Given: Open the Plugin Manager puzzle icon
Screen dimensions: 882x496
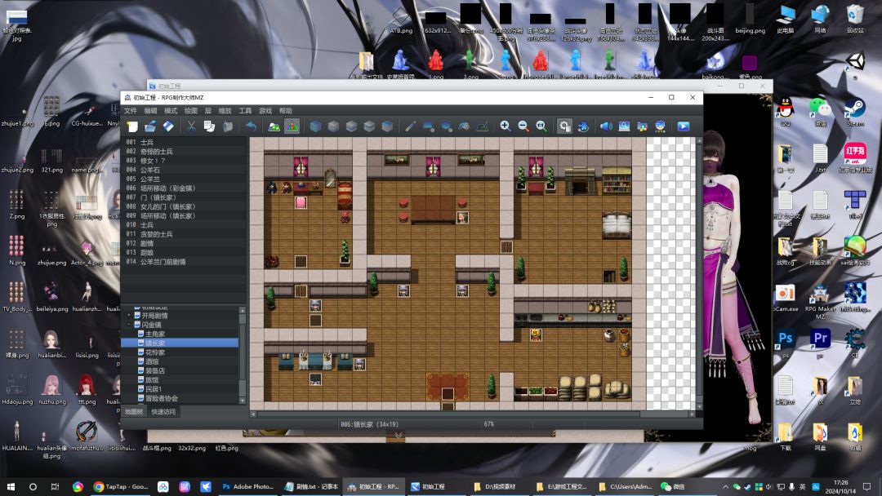Looking at the screenshot, I should click(x=583, y=126).
